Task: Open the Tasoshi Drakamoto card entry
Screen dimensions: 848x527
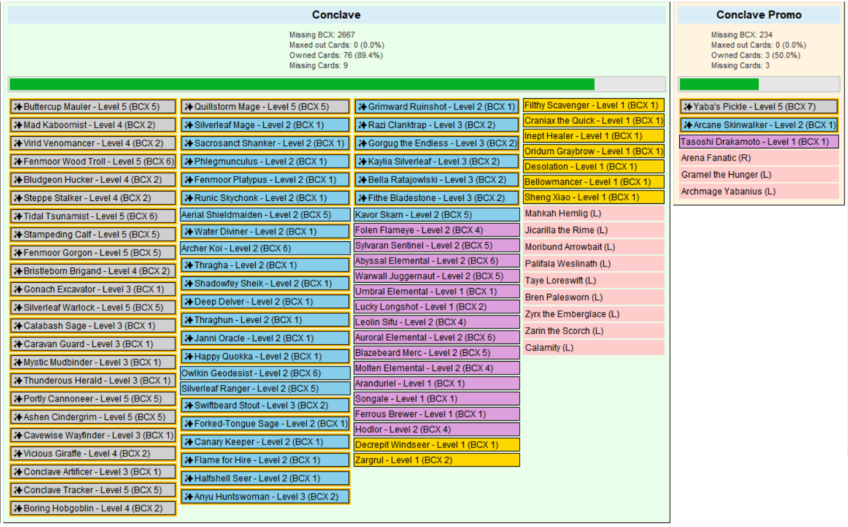Action: tap(759, 142)
